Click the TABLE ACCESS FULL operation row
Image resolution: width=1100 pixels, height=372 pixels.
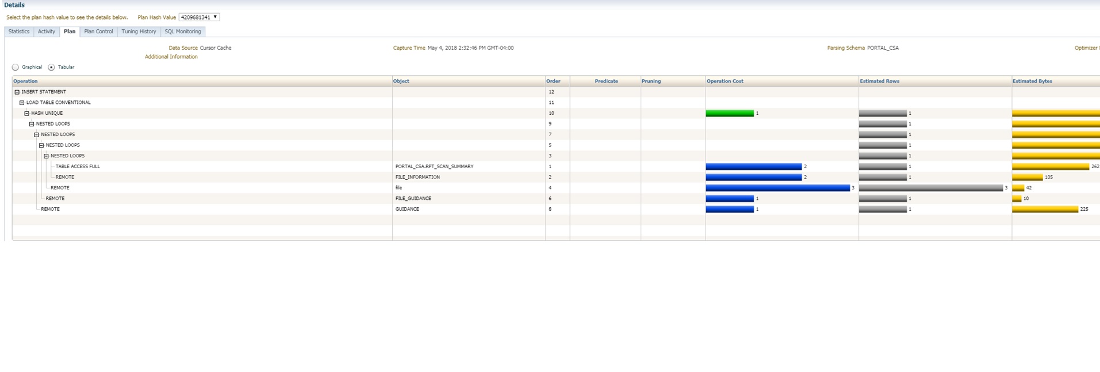click(x=78, y=166)
